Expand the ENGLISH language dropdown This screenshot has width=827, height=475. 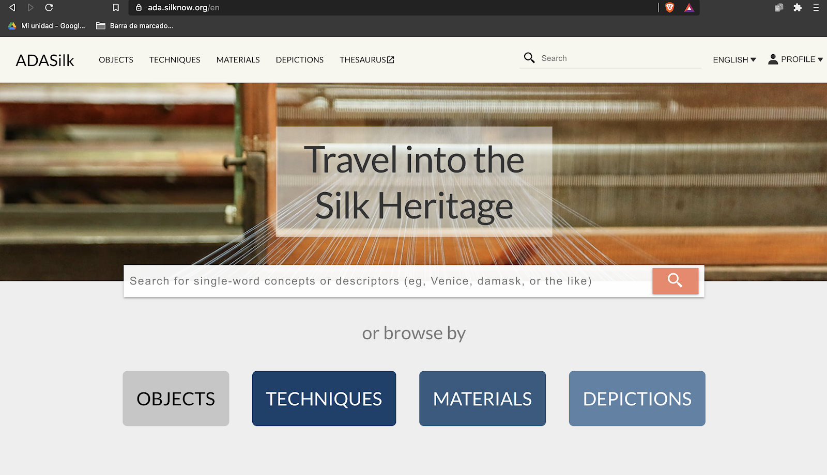(x=734, y=60)
